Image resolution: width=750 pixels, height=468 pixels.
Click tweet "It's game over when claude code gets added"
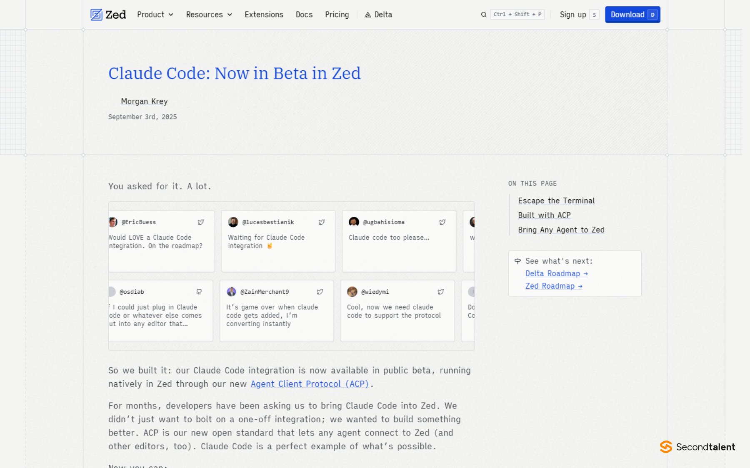click(272, 315)
